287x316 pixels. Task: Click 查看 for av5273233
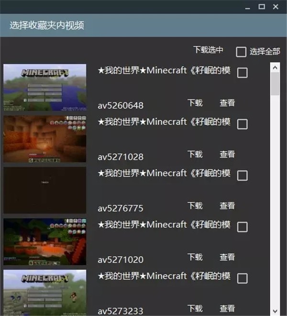pos(227,308)
